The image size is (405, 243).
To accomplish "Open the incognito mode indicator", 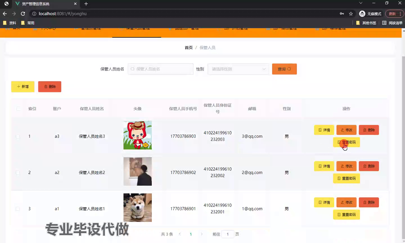I will point(370,13).
